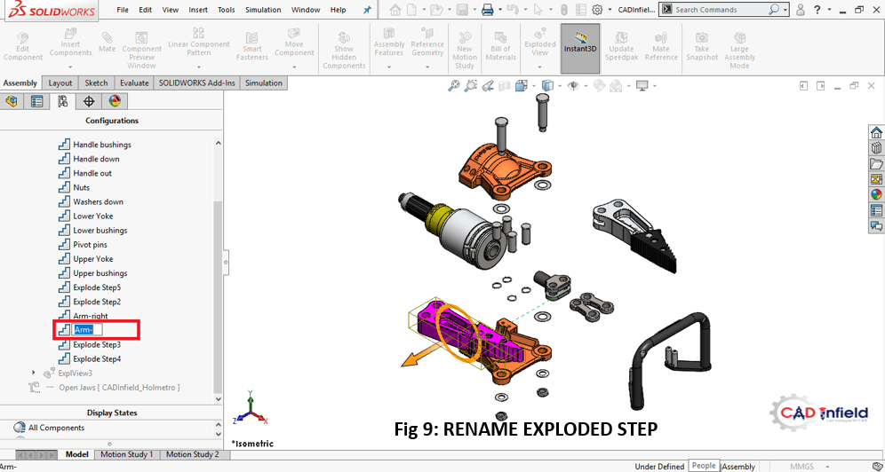Open Design Library task pane icon
The height and width of the screenshot is (472, 885).
876,148
